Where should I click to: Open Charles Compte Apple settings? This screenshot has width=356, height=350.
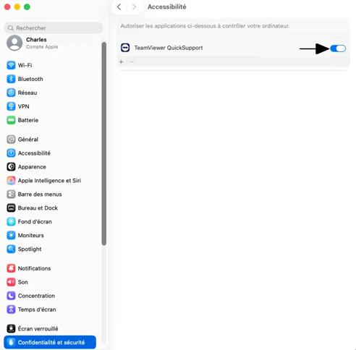coord(50,43)
